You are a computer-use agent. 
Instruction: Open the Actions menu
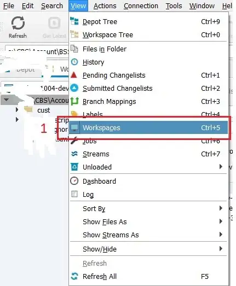[105, 6]
